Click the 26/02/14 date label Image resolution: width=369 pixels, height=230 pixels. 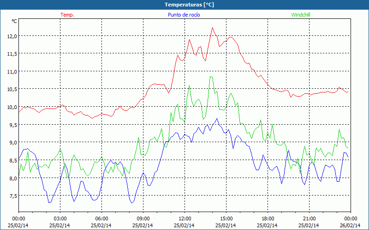350,225
